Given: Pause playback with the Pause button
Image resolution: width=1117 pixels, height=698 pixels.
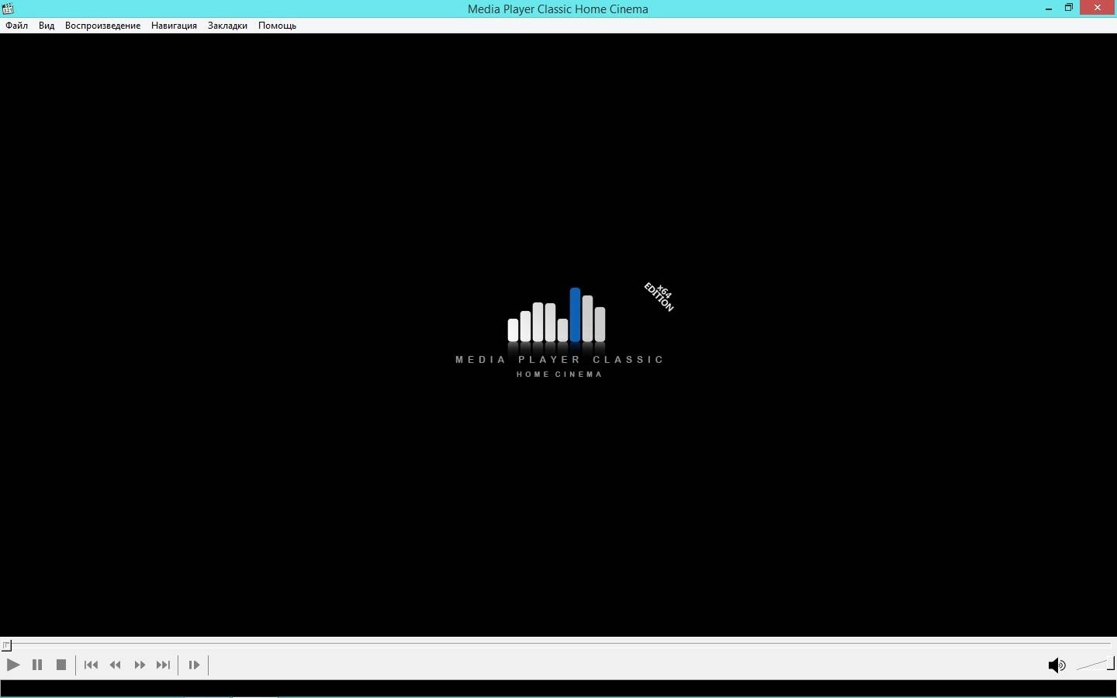Looking at the screenshot, I should tap(37, 665).
